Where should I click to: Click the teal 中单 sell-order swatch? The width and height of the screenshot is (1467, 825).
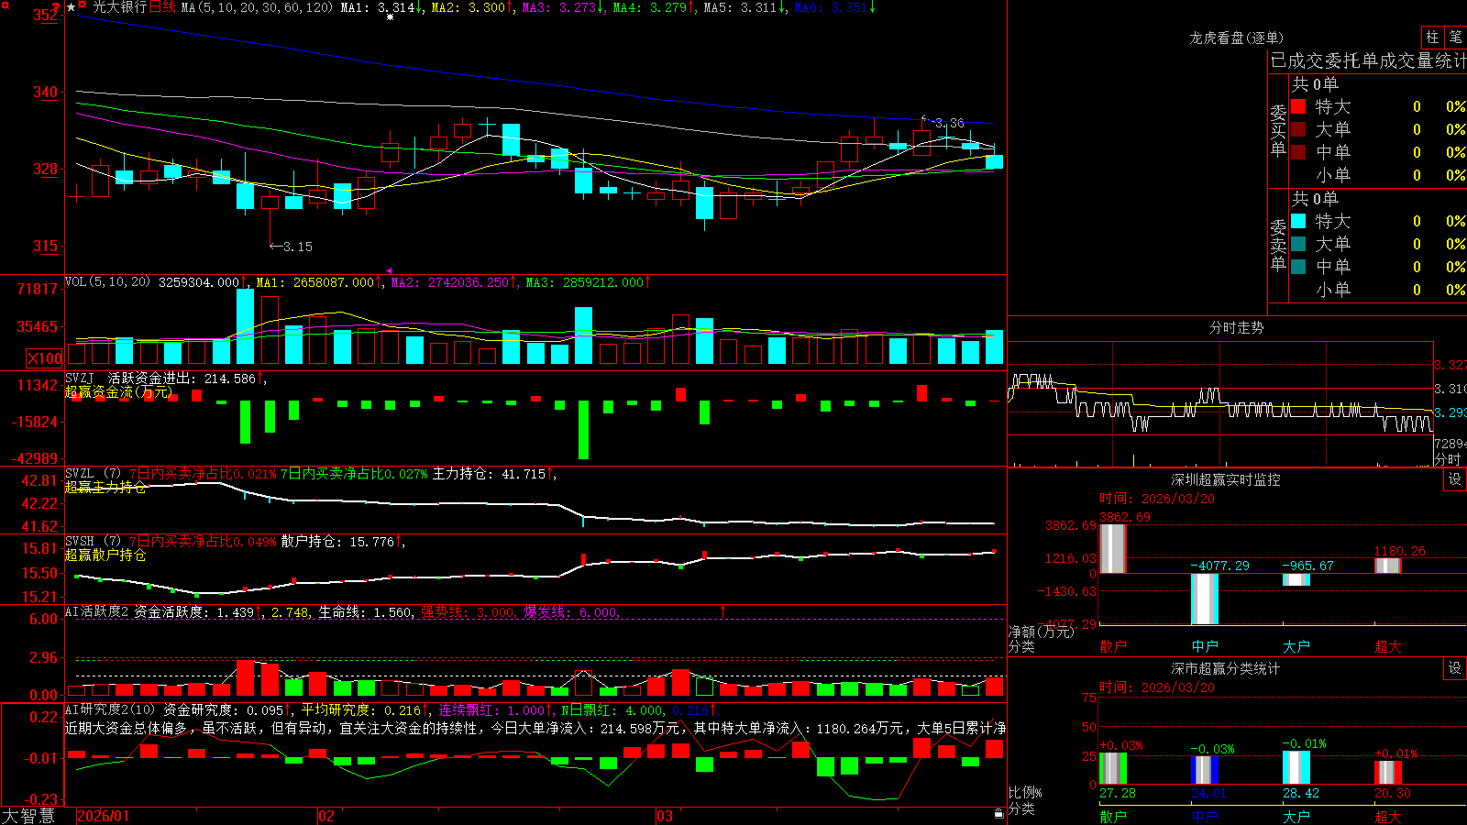(x=1298, y=267)
